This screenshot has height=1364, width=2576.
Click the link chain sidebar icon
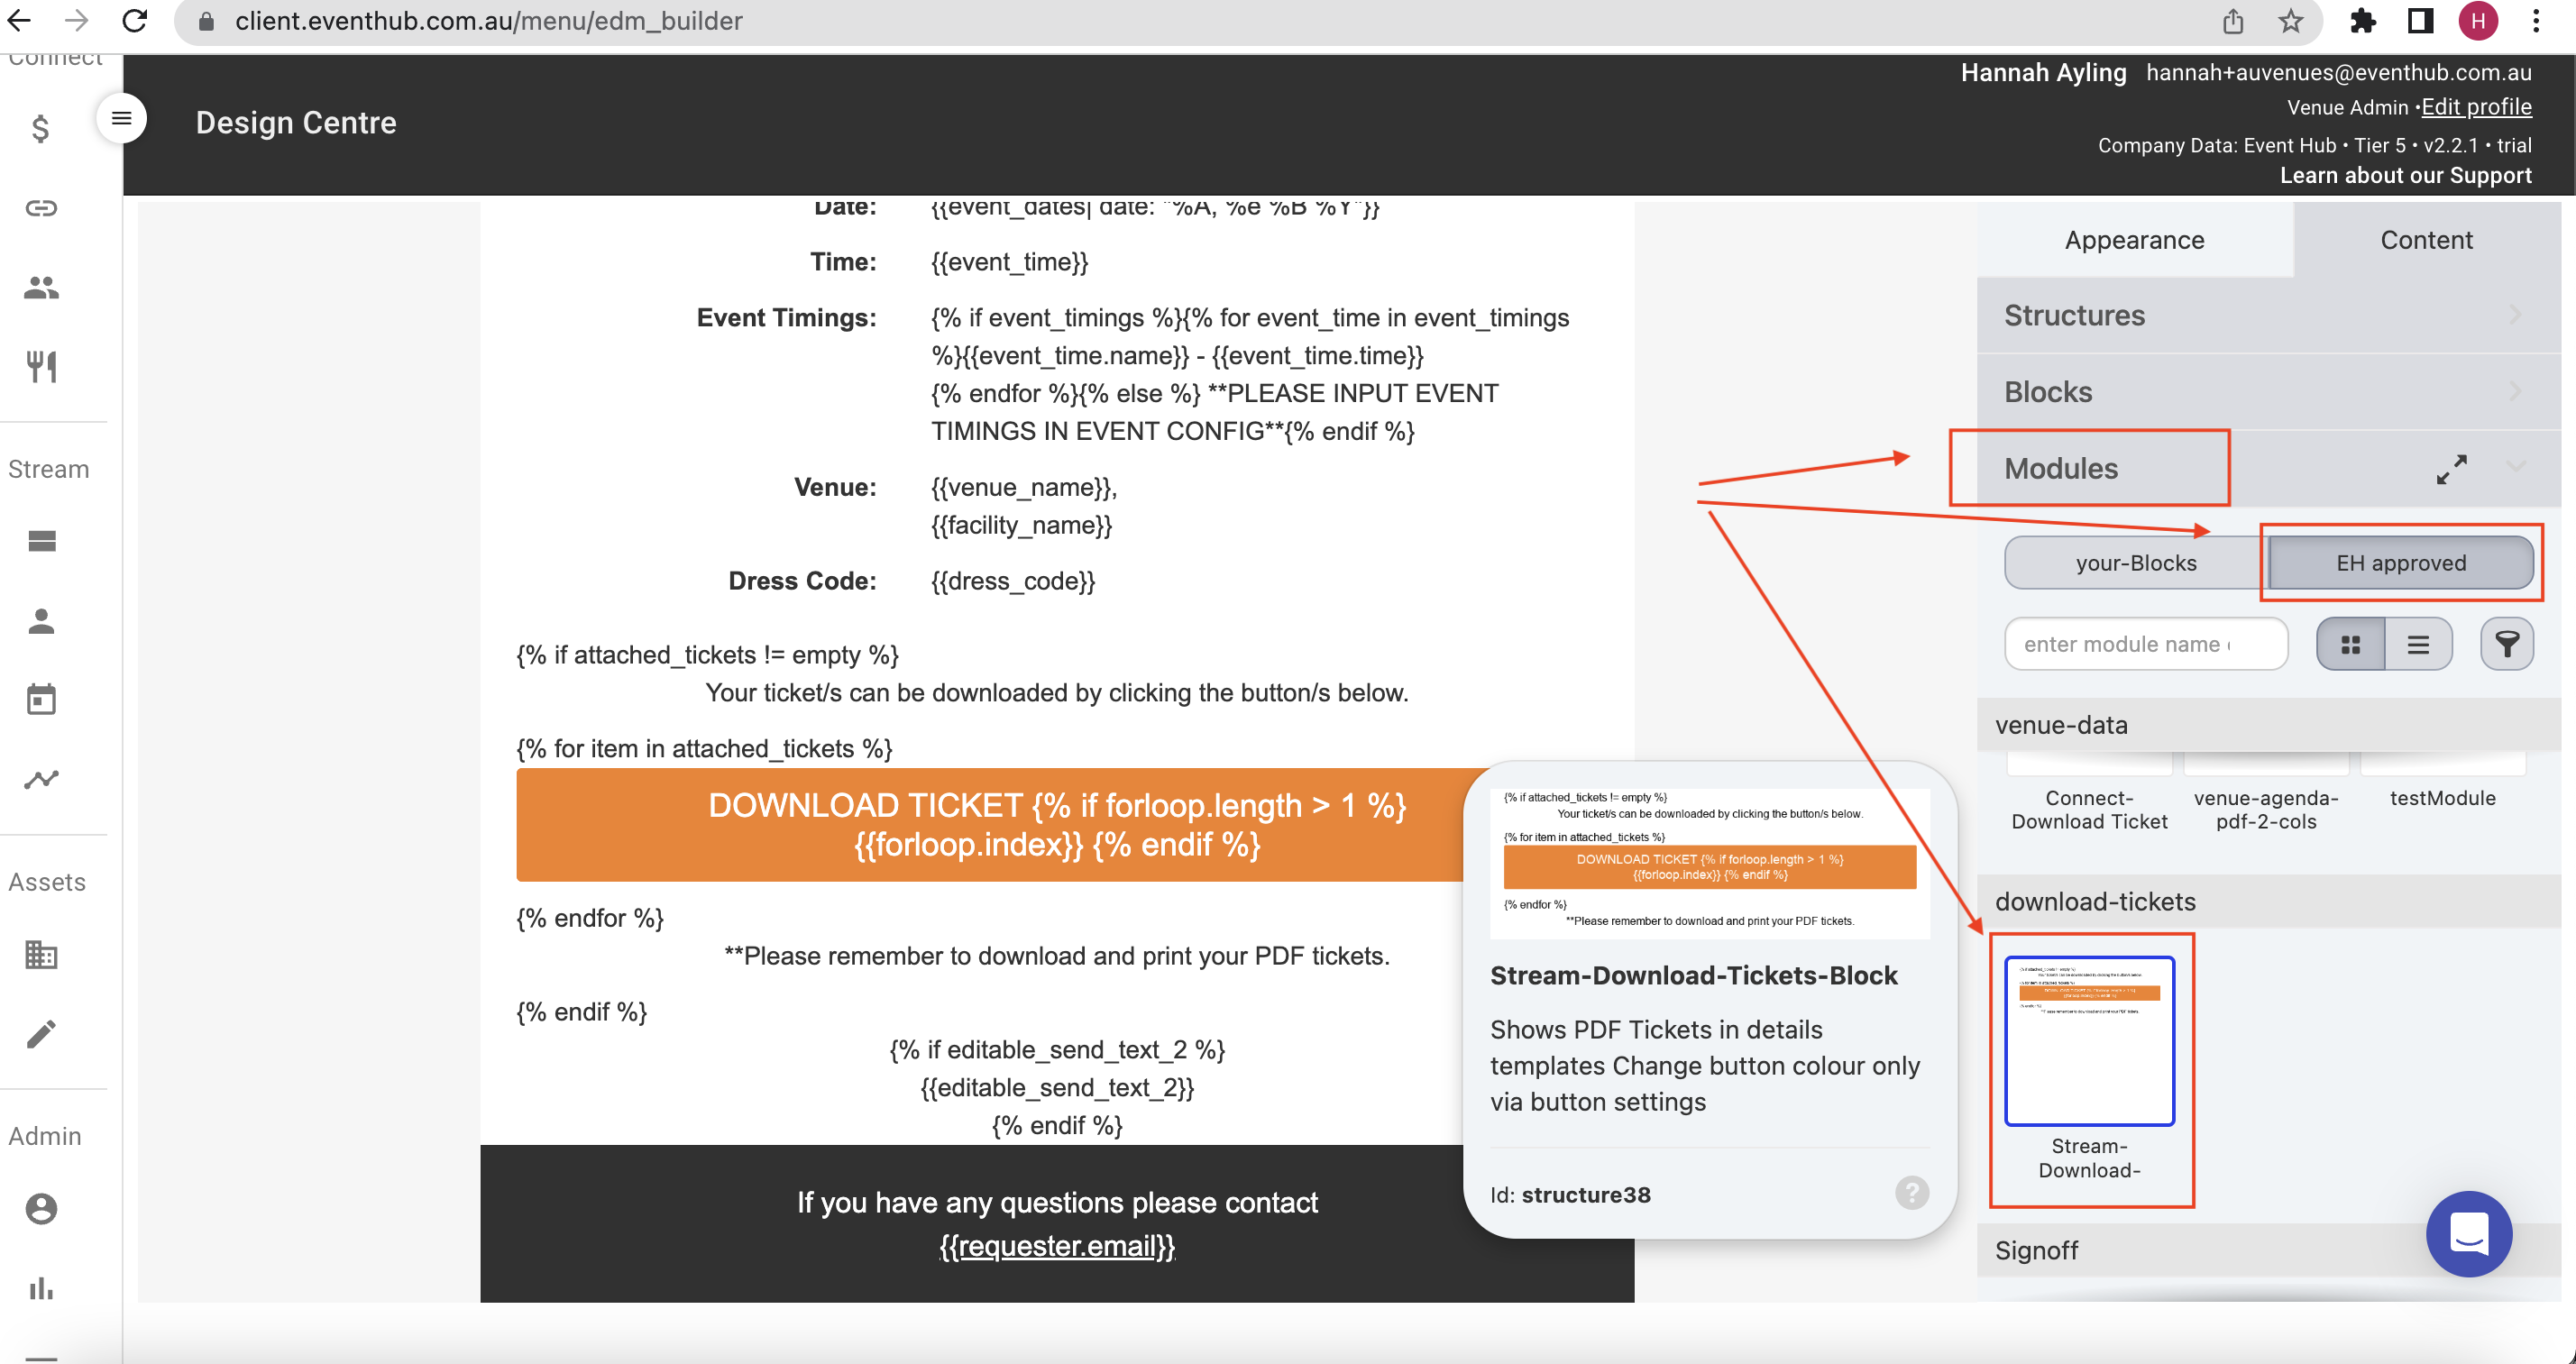point(41,208)
